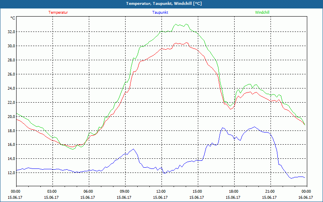
Task: Click the '15:00' time axis label
Action: tap(198, 191)
